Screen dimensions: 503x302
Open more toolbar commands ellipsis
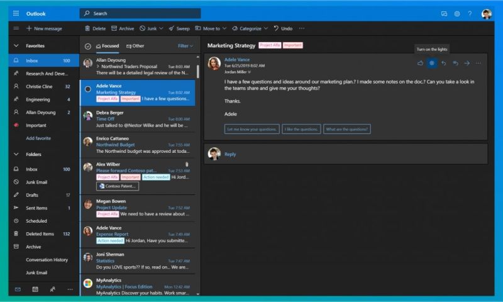coord(302,28)
